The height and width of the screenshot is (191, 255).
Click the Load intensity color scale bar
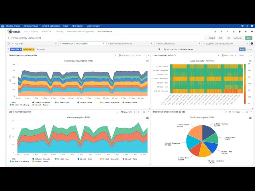[x=245, y=84]
